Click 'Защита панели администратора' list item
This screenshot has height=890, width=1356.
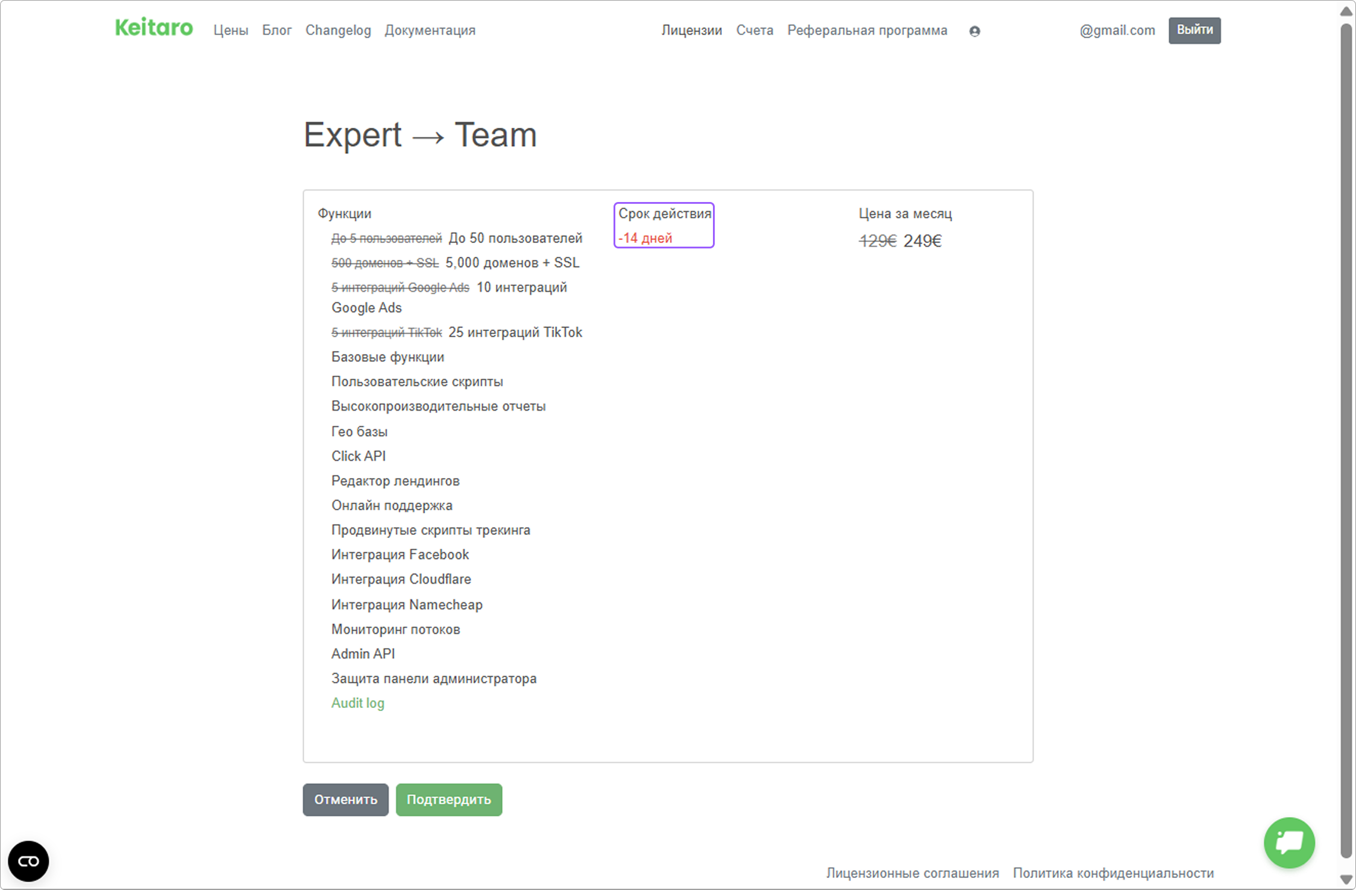(x=434, y=679)
